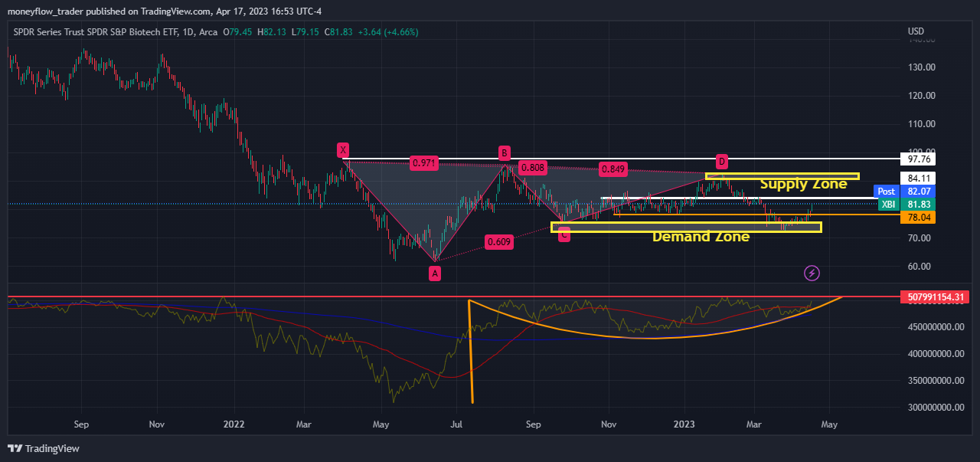This screenshot has height=462, width=980.
Task: Click the USD currency label
Action: (x=916, y=31)
